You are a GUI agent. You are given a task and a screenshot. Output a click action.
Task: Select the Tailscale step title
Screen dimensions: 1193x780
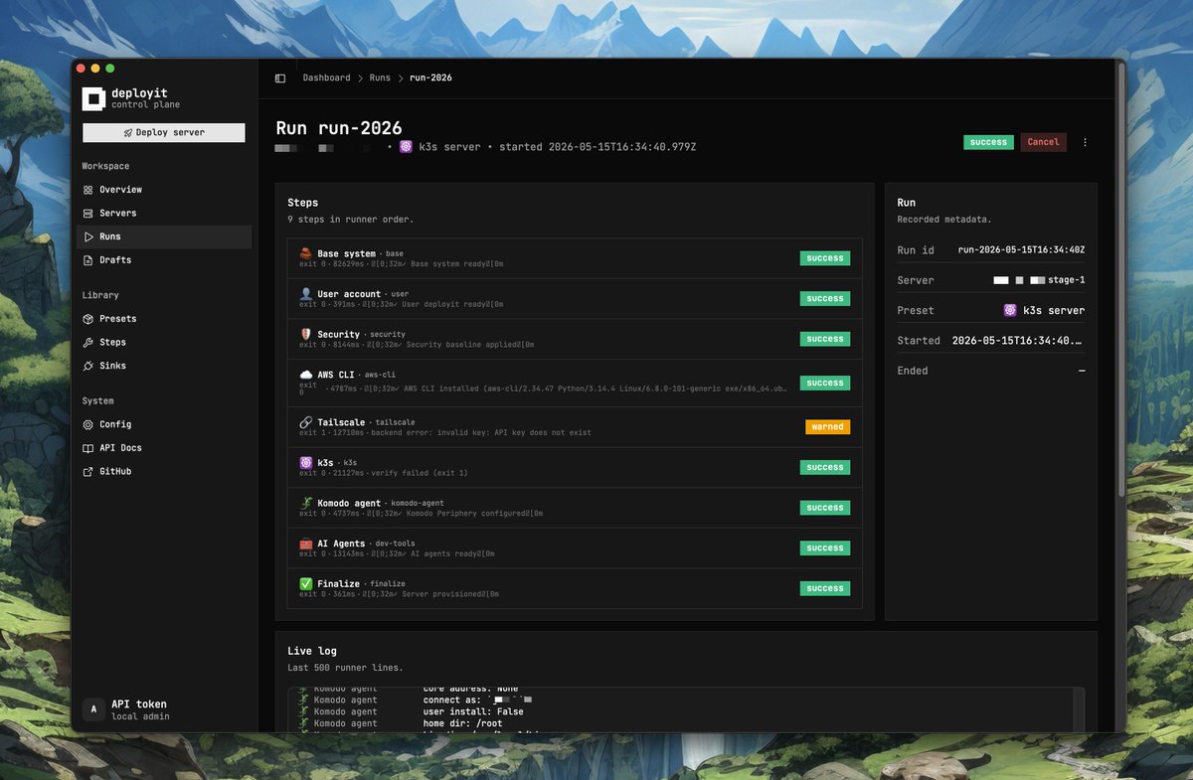coord(341,422)
